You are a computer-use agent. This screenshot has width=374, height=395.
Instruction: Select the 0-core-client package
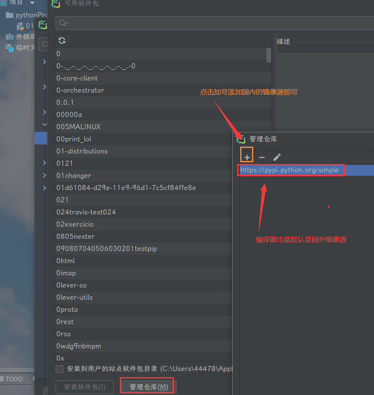coord(77,78)
